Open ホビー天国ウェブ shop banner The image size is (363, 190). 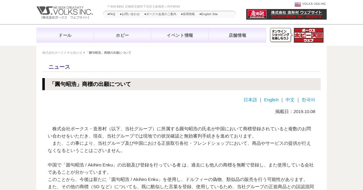[x=309, y=35]
